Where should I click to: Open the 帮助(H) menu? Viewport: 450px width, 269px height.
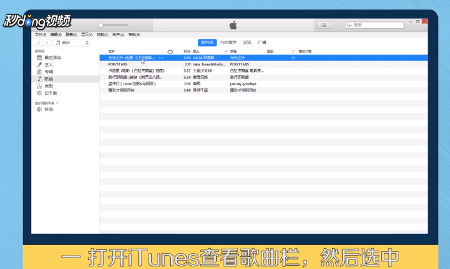[x=134, y=35]
